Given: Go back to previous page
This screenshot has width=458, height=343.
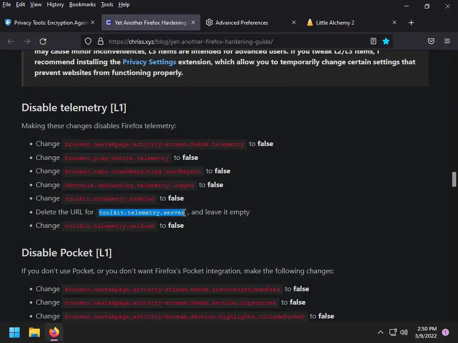Looking at the screenshot, I should 11,42.
